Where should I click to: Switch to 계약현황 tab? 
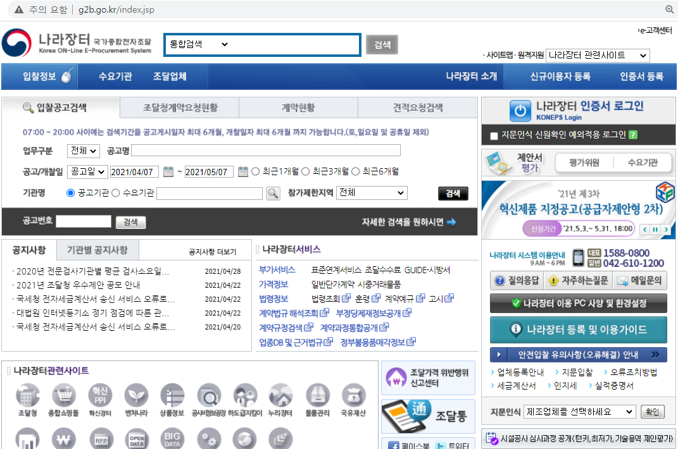[x=298, y=108]
